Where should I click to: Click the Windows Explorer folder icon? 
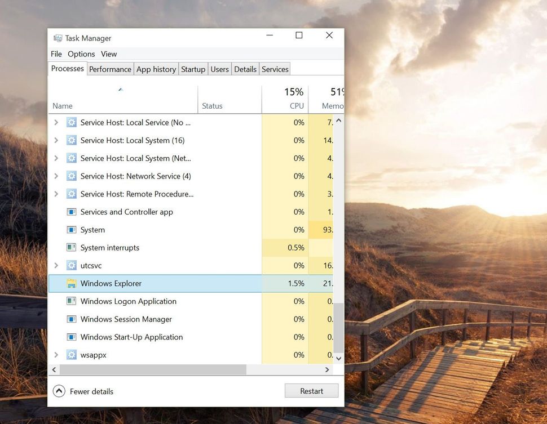(x=72, y=283)
